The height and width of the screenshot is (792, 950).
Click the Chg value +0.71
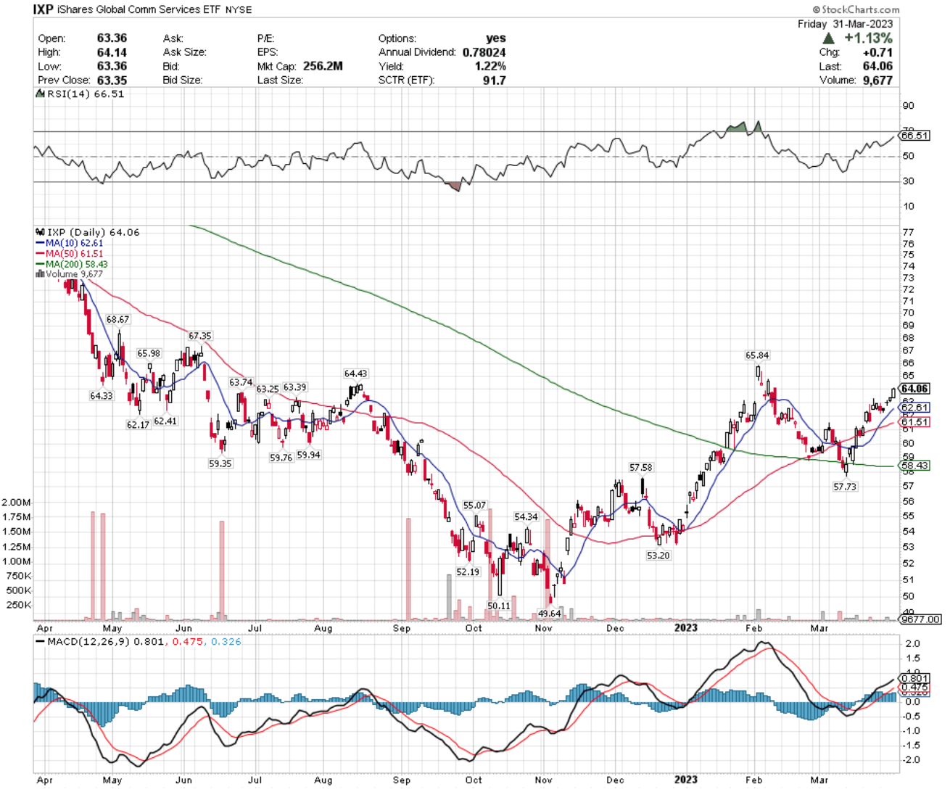tap(877, 52)
